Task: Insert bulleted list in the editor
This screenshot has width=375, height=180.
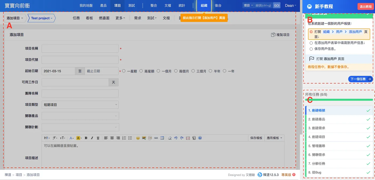Action: [x=130, y=138]
